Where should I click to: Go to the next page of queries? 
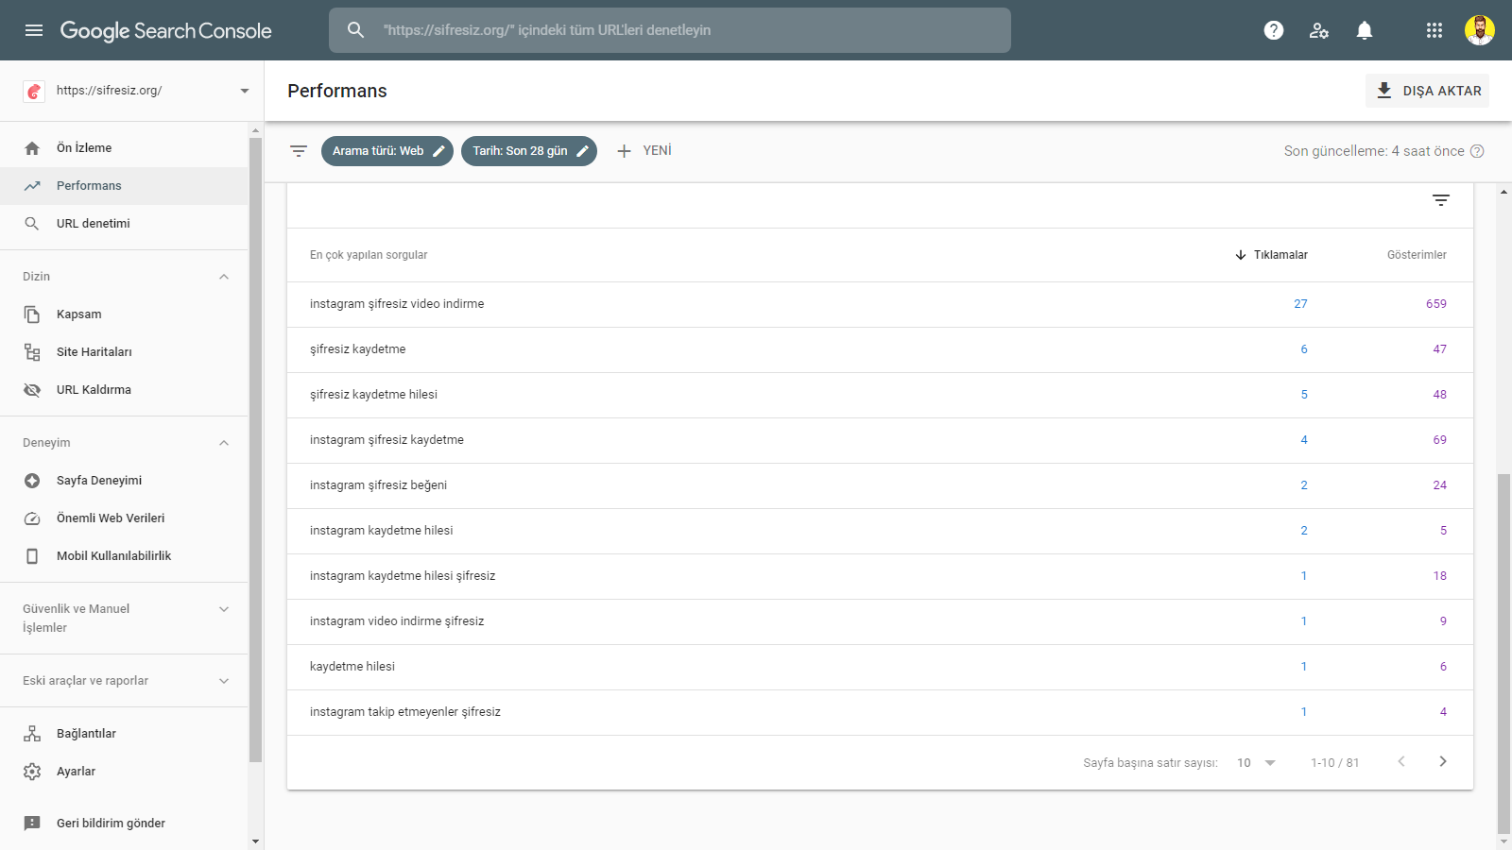click(x=1443, y=762)
